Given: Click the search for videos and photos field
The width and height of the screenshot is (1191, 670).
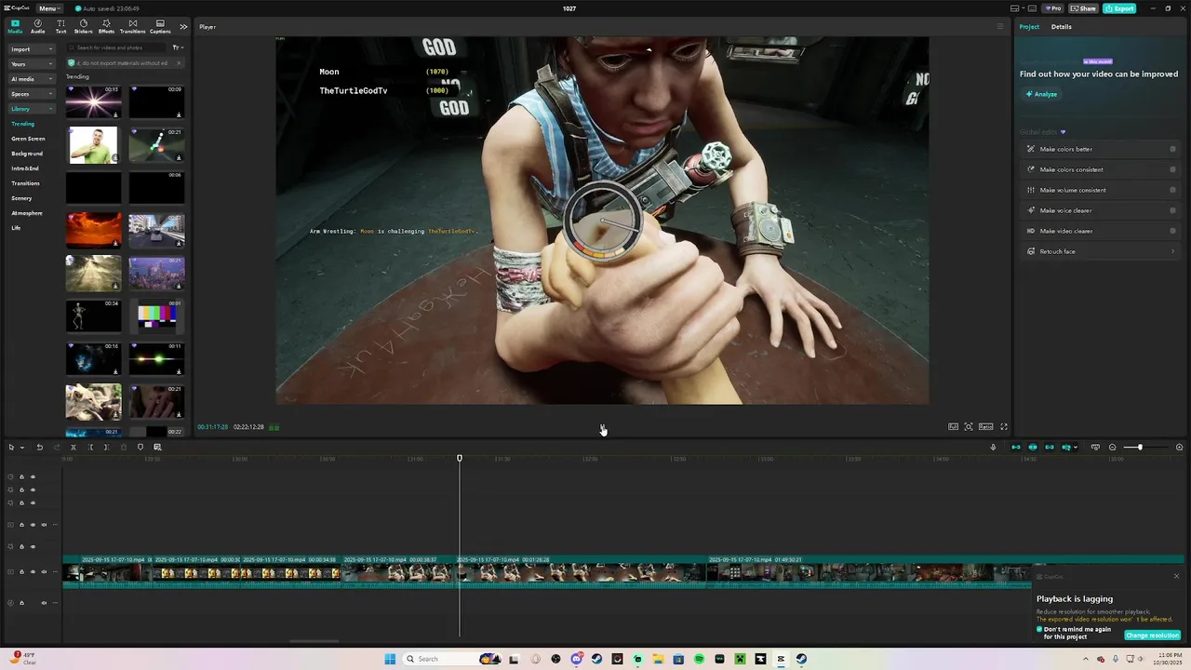Looking at the screenshot, I should click(x=116, y=47).
